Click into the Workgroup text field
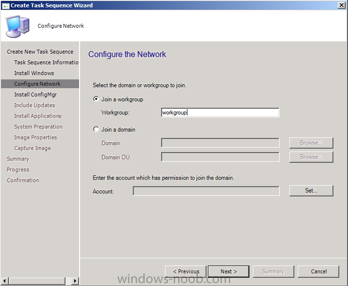348x286 pixels. 220,113
